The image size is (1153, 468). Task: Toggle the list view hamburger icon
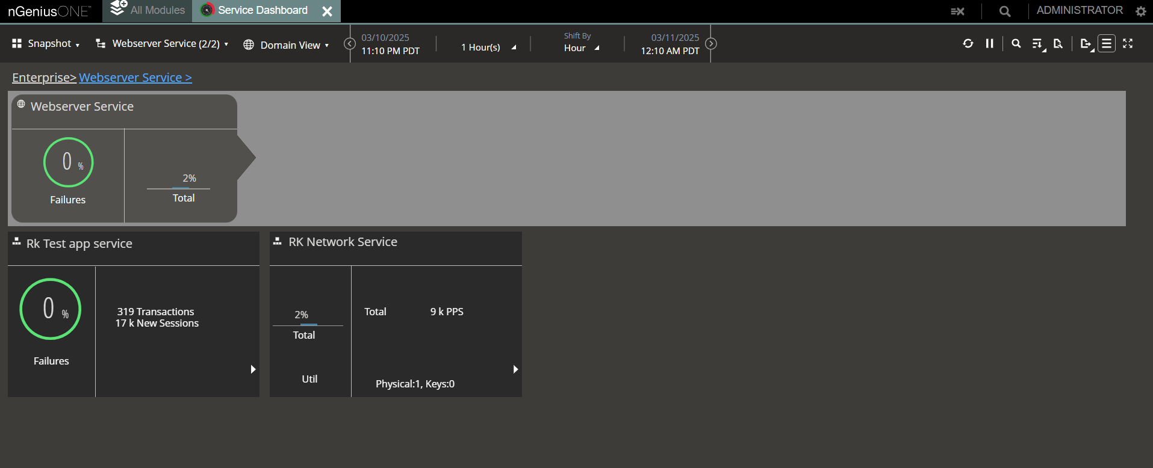coord(1107,43)
